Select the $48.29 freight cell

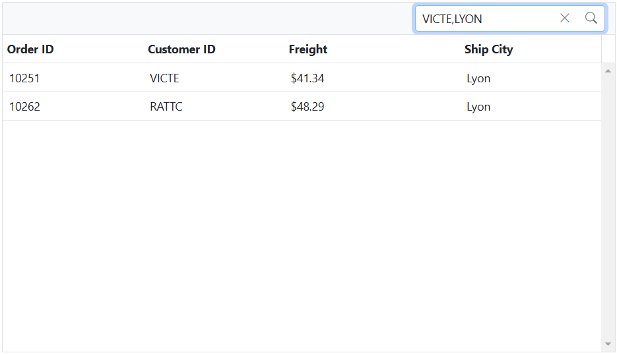point(372,107)
